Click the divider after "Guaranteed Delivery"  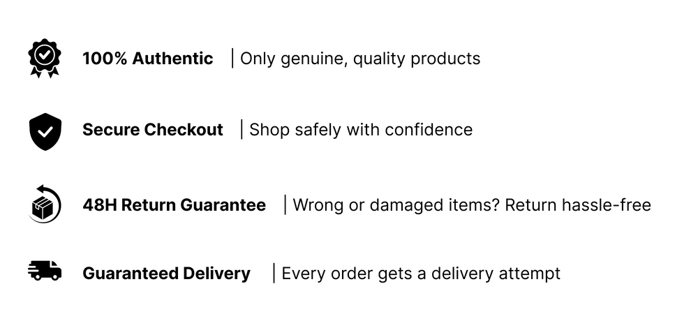pyautogui.click(x=274, y=274)
